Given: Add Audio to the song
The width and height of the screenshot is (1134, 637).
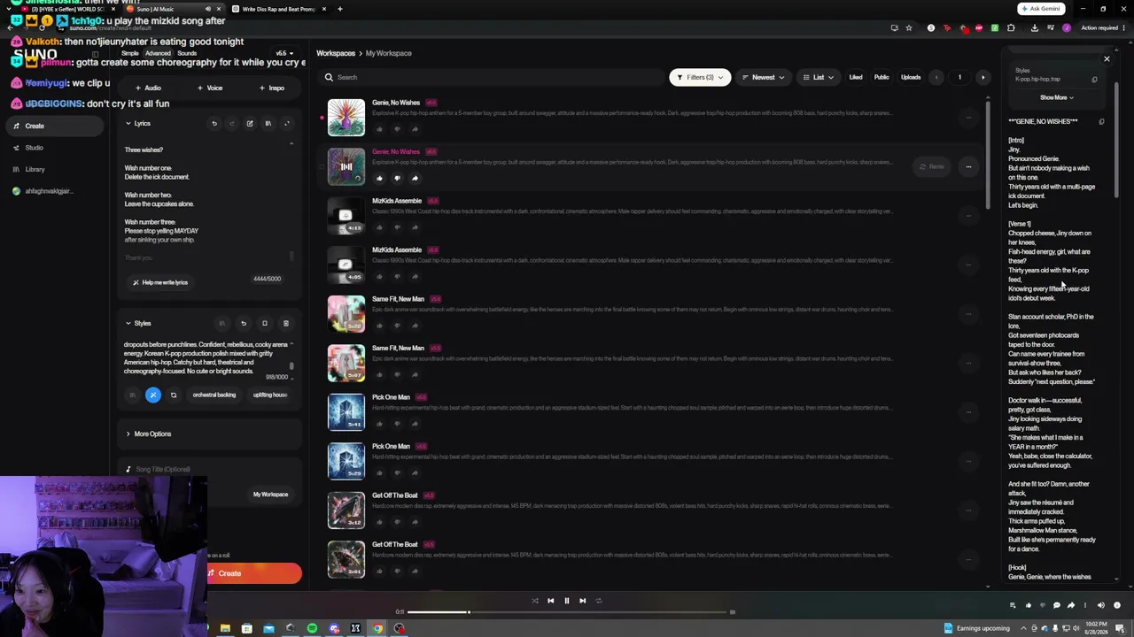Looking at the screenshot, I should pyautogui.click(x=148, y=88).
